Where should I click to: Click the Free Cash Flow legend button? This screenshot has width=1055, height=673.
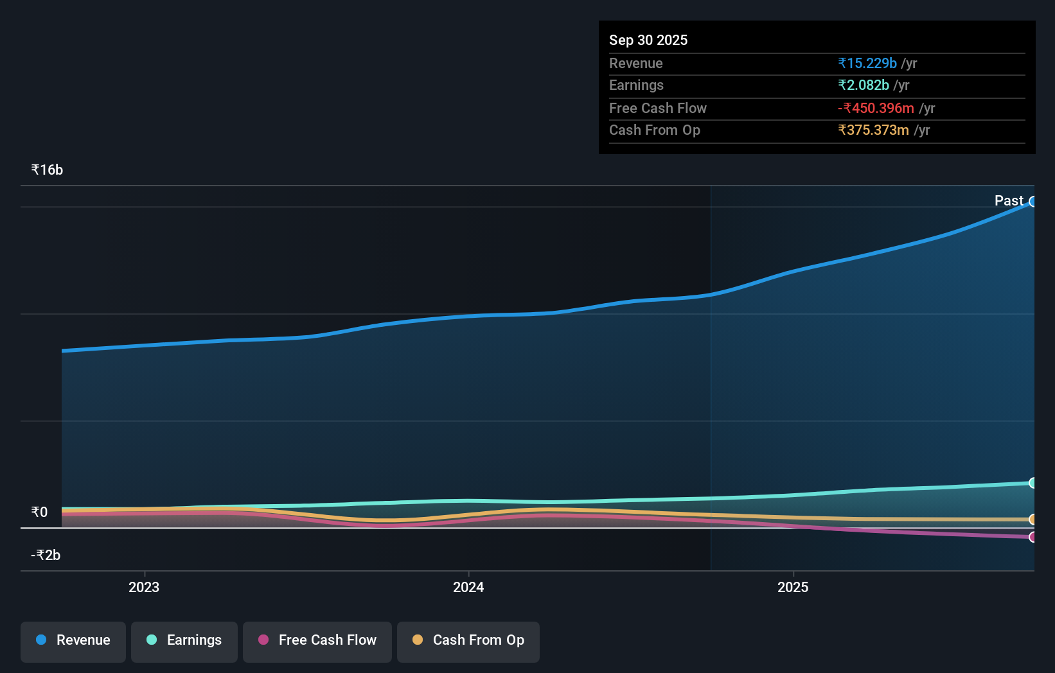click(x=317, y=641)
